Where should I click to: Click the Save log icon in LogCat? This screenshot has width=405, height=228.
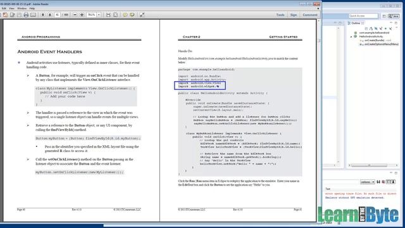coord(378,182)
